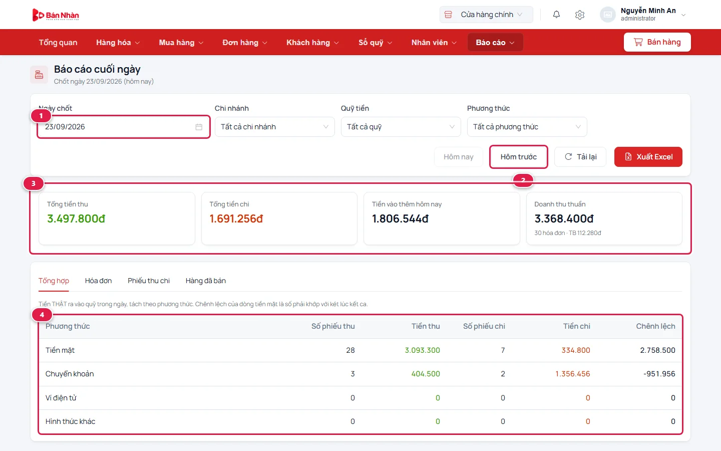Image resolution: width=721 pixels, height=451 pixels.
Task: Click the Xuất Excel export button
Action: point(648,157)
